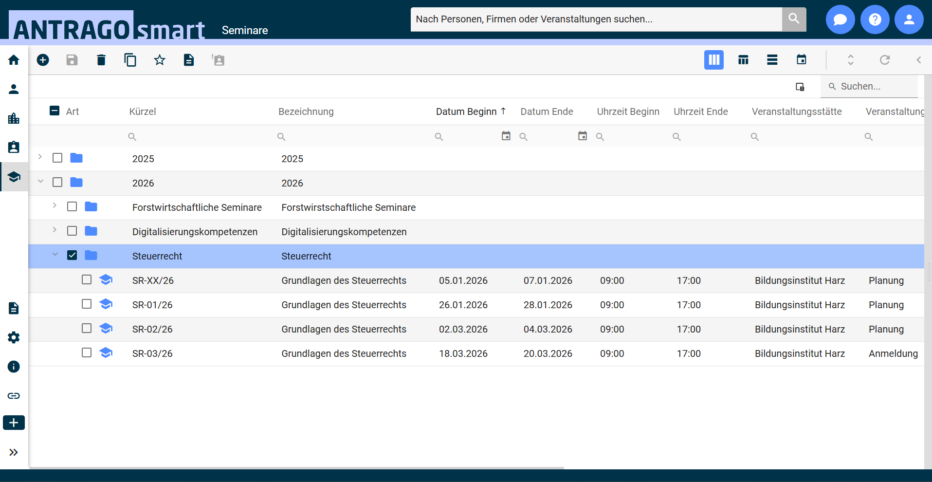Sort by Datum Beginn column header
This screenshot has width=932, height=482.
[x=466, y=111]
